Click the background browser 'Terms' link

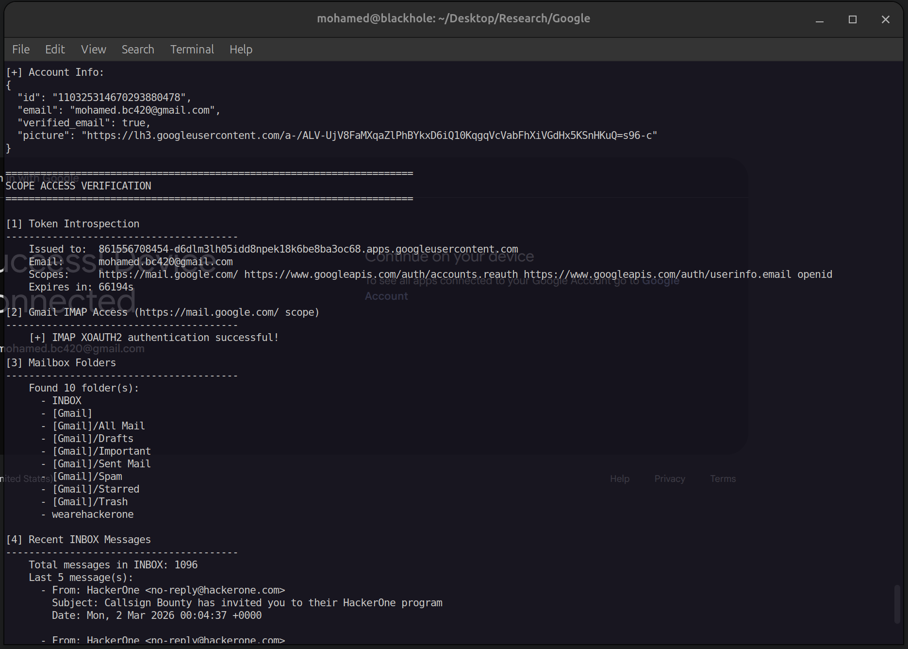(723, 479)
